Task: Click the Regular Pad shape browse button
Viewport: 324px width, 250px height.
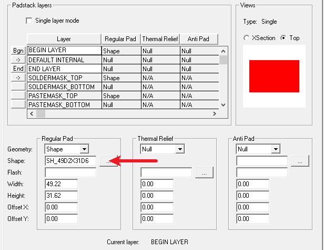Action: click(107, 161)
